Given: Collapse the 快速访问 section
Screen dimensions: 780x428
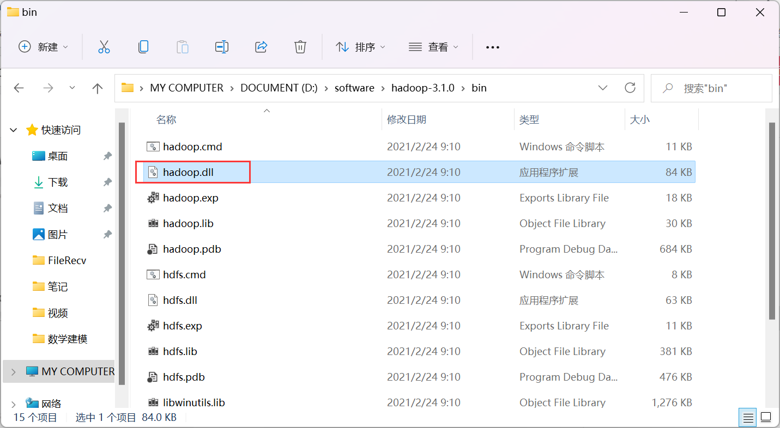Looking at the screenshot, I should (x=13, y=130).
